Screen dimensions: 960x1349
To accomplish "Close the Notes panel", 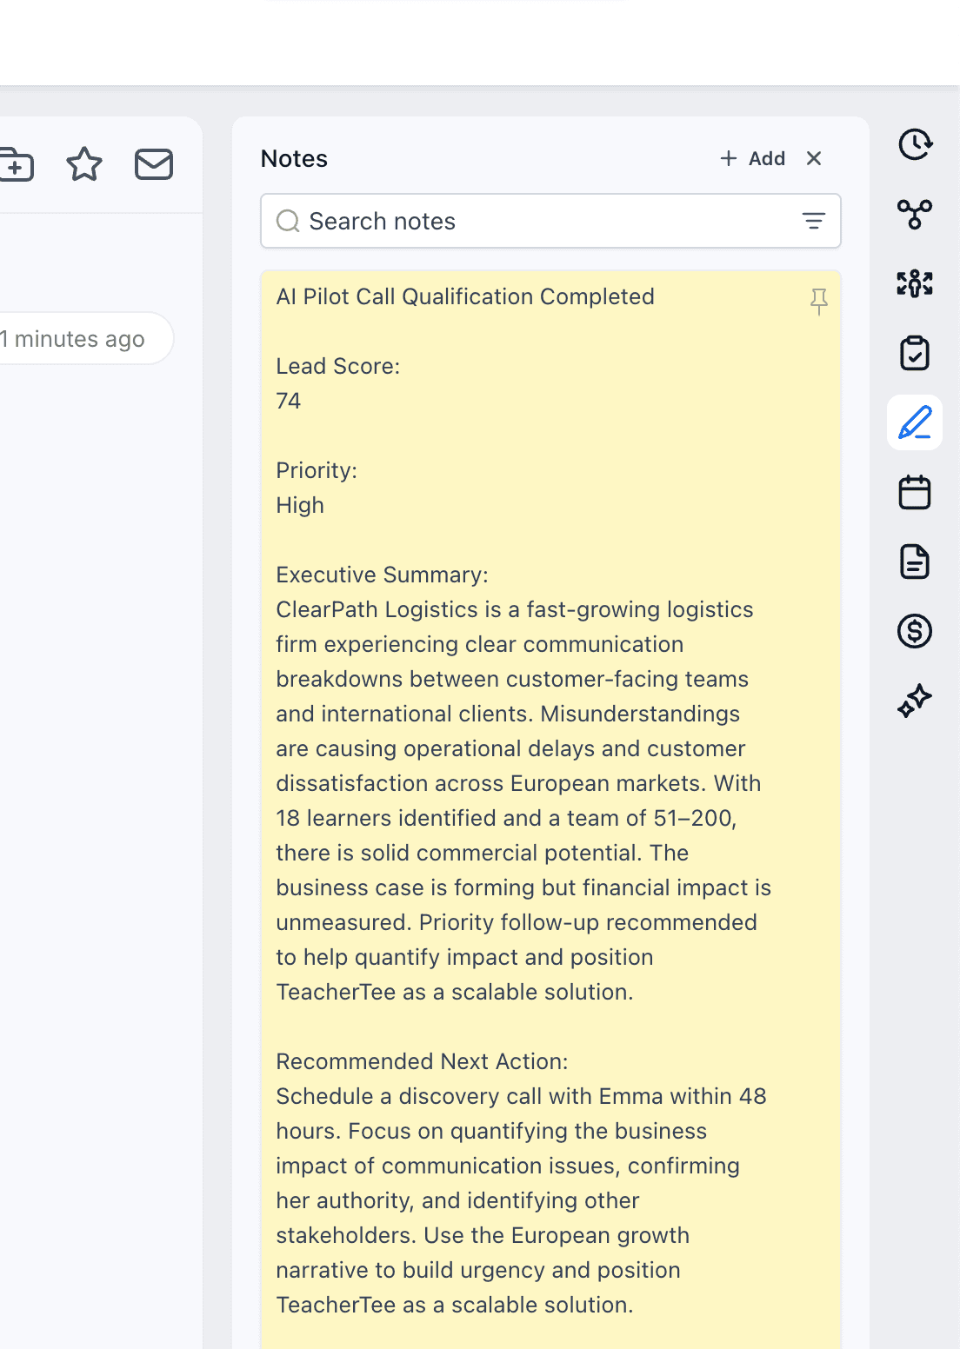I will (x=814, y=158).
